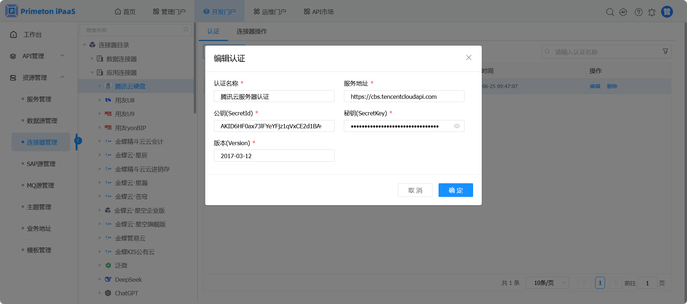Click the search magnifier icon in header

tap(610, 12)
